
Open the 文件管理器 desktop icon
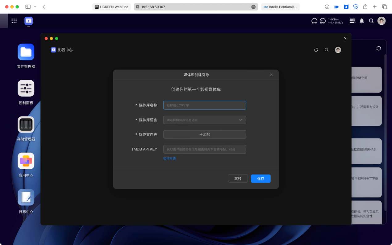click(x=26, y=52)
